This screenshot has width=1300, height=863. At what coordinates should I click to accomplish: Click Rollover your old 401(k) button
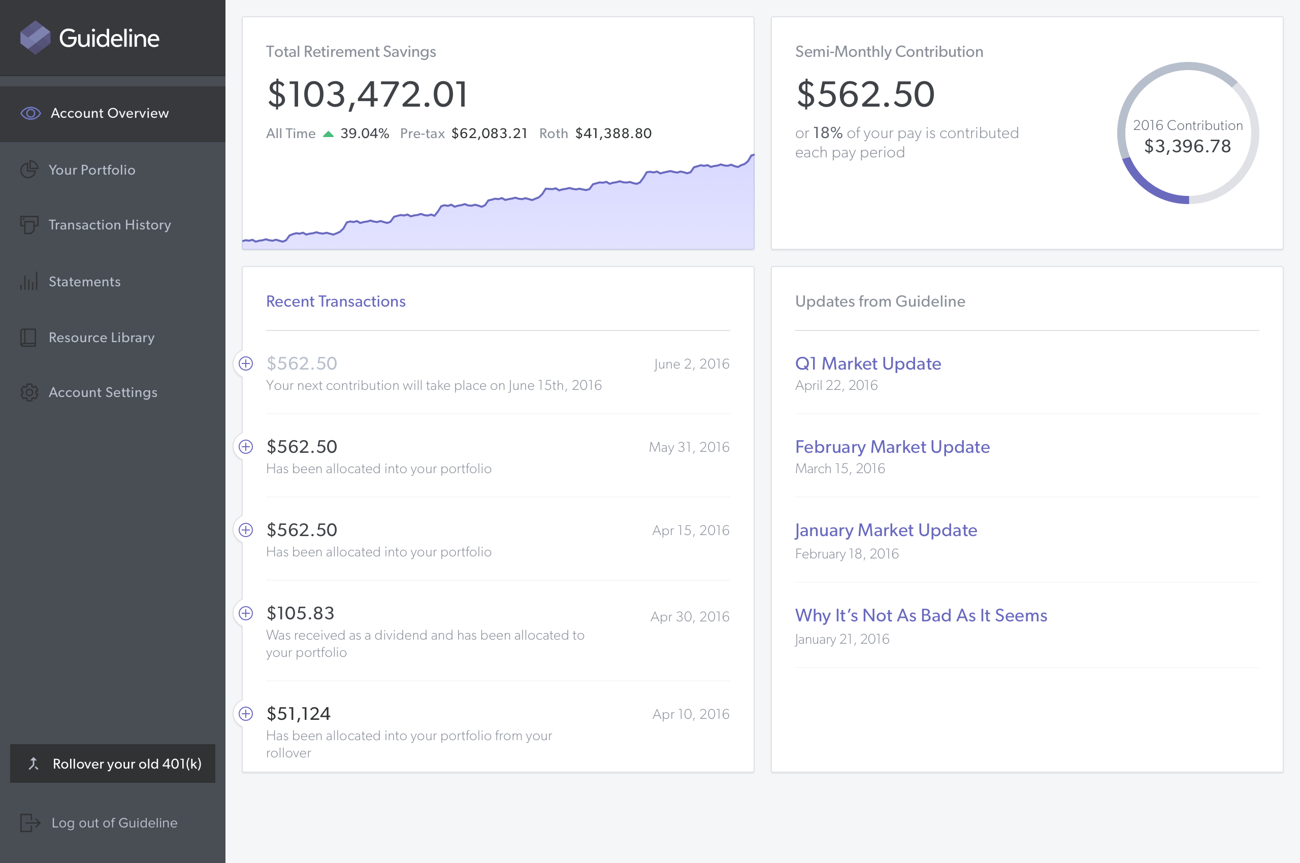click(x=113, y=764)
